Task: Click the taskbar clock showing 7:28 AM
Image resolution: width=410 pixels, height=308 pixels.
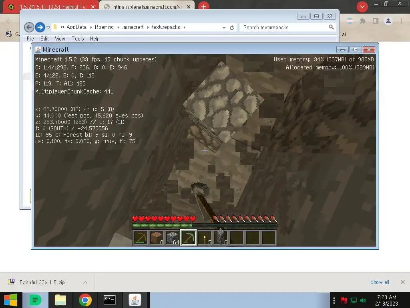Action: tap(386, 300)
